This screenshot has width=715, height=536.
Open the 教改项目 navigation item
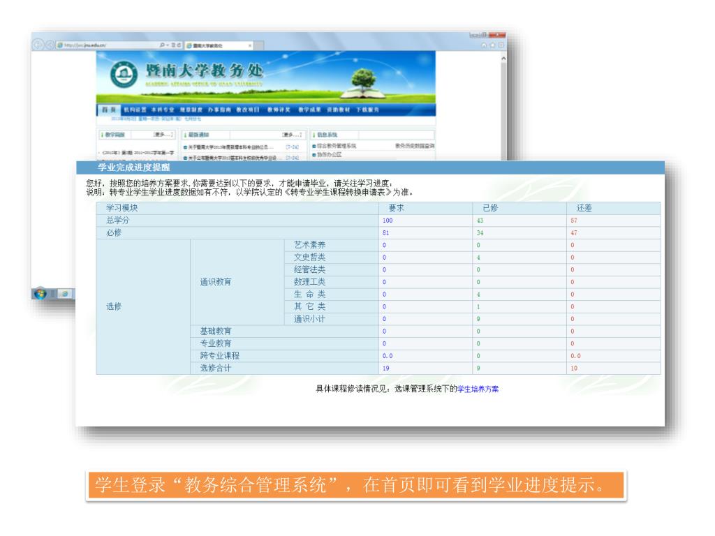(248, 110)
